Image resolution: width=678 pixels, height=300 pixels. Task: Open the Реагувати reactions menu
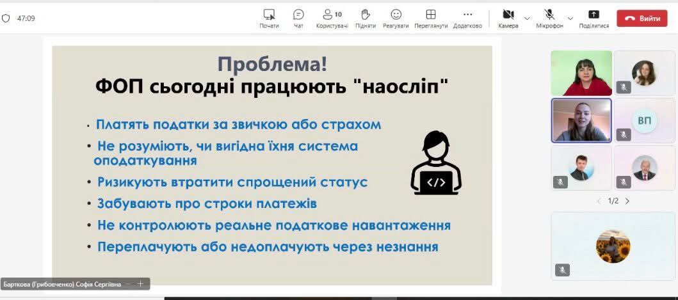[x=396, y=19]
